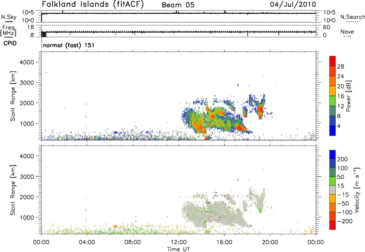Click the 'N.Search' legend label
The height and width of the screenshot is (252, 365).
(x=352, y=17)
